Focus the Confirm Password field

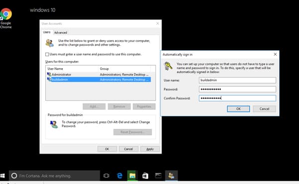(237, 98)
